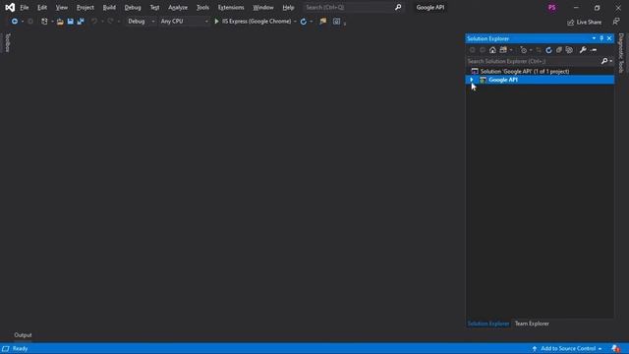Open the Any CPU platform dropdown
Image resolution: width=629 pixels, height=354 pixels.
point(184,22)
